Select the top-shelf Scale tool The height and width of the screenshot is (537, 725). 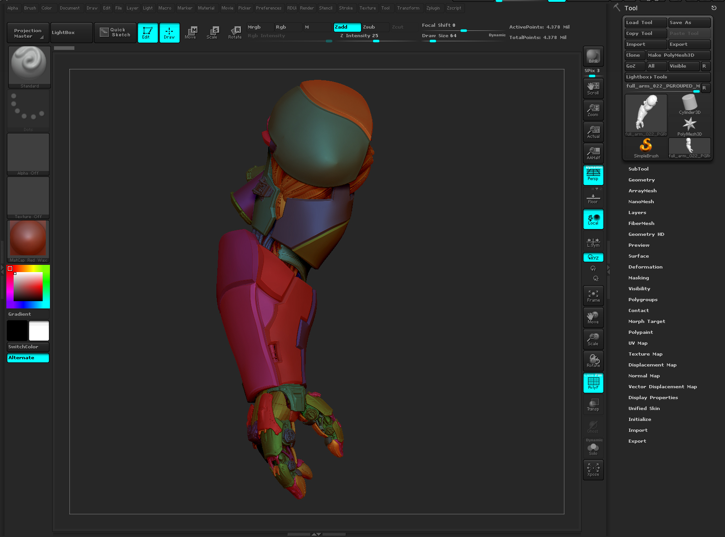coord(212,33)
